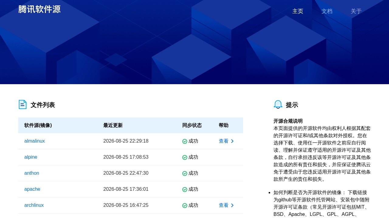This screenshot has height=218, width=389.
Task: Click the 帮助 column header
Action: point(224,125)
